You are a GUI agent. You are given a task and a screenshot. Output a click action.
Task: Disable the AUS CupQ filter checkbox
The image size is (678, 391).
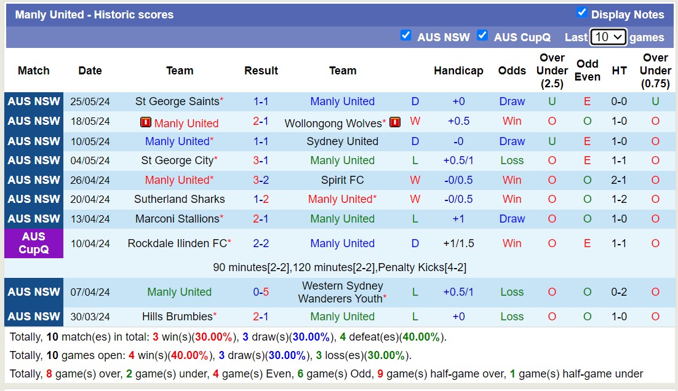482,36
